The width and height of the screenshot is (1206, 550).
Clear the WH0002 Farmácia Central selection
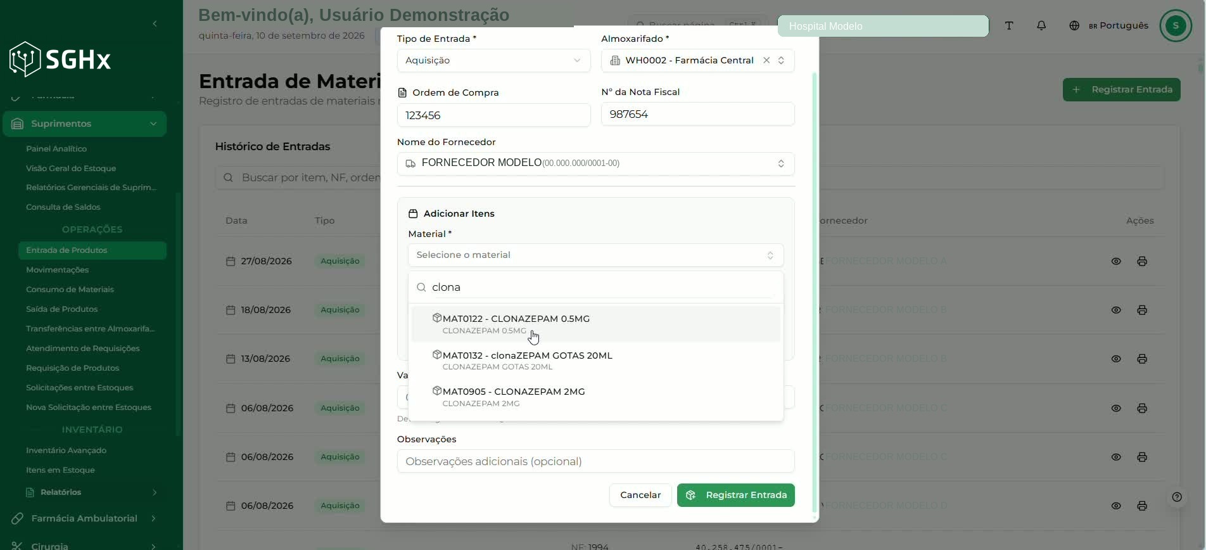pos(766,60)
